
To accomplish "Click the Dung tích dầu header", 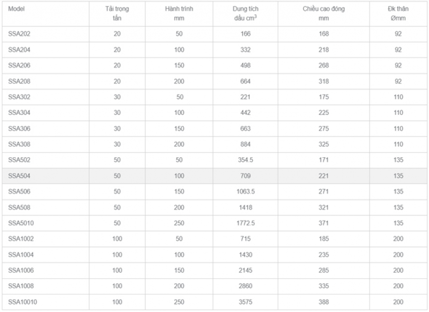I will click(x=246, y=14).
